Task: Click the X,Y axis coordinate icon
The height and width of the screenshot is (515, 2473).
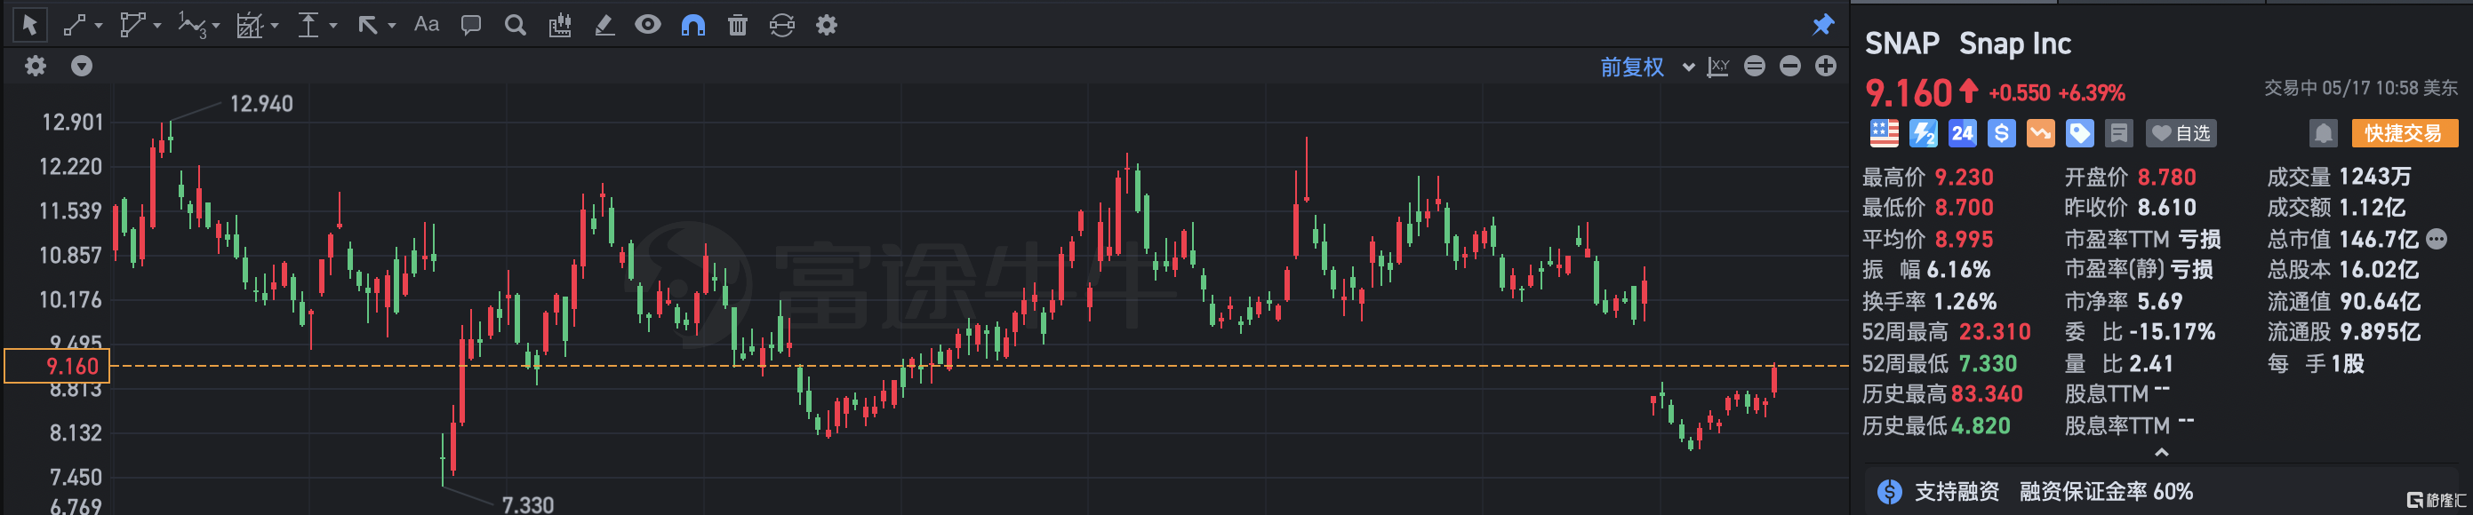Action: pyautogui.click(x=1718, y=67)
